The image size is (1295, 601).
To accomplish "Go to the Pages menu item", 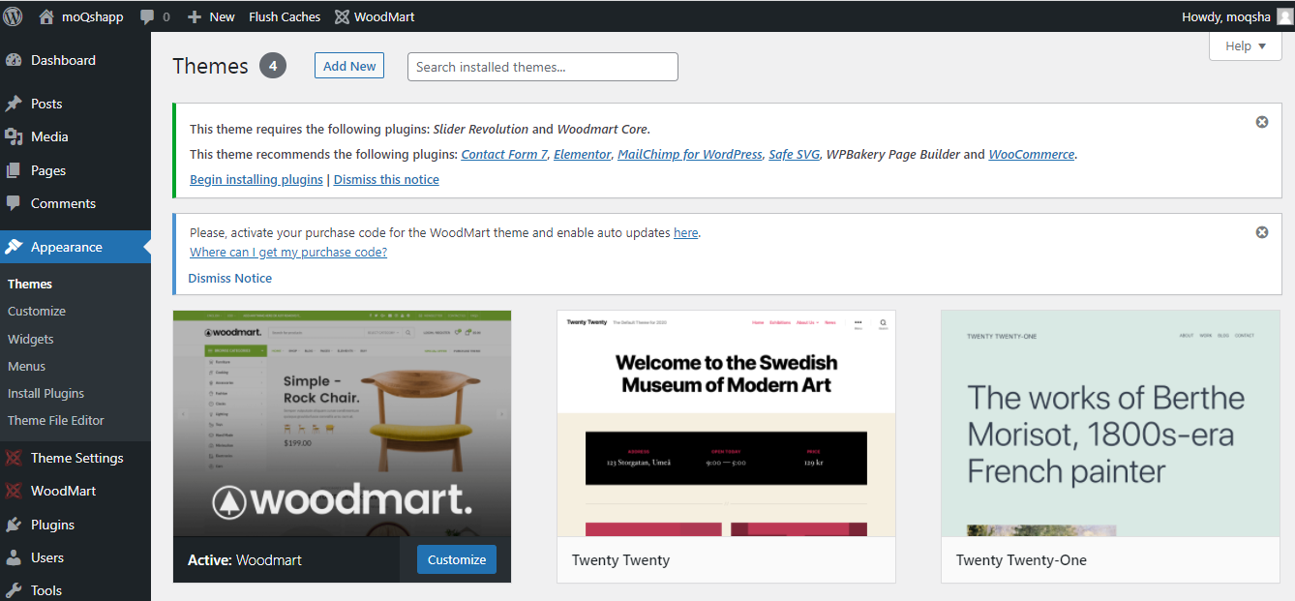I will [x=75, y=170].
